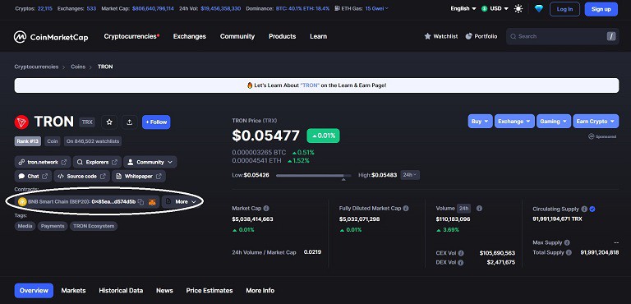631x304 pixels.
Task: Click the CoinMarketCap logo
Action: [x=51, y=37]
